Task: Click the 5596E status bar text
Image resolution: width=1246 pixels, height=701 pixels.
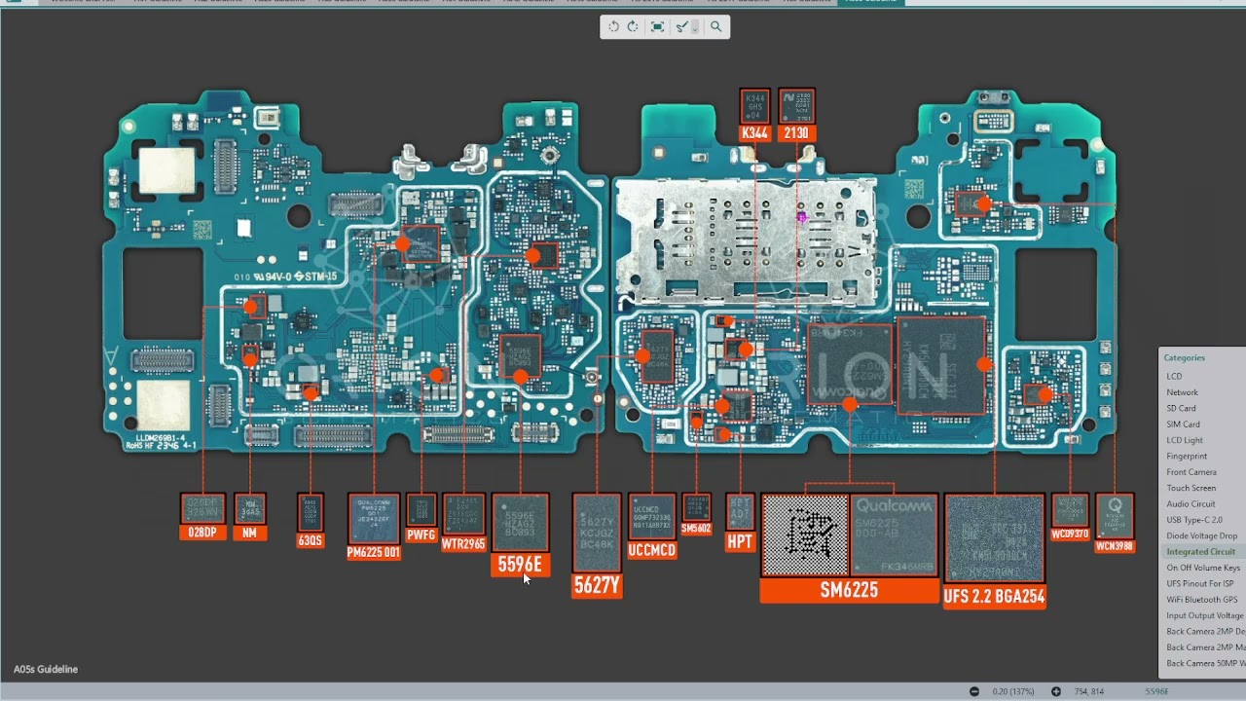Action: (1156, 691)
